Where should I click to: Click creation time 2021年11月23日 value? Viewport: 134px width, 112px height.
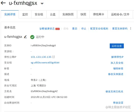49,97
